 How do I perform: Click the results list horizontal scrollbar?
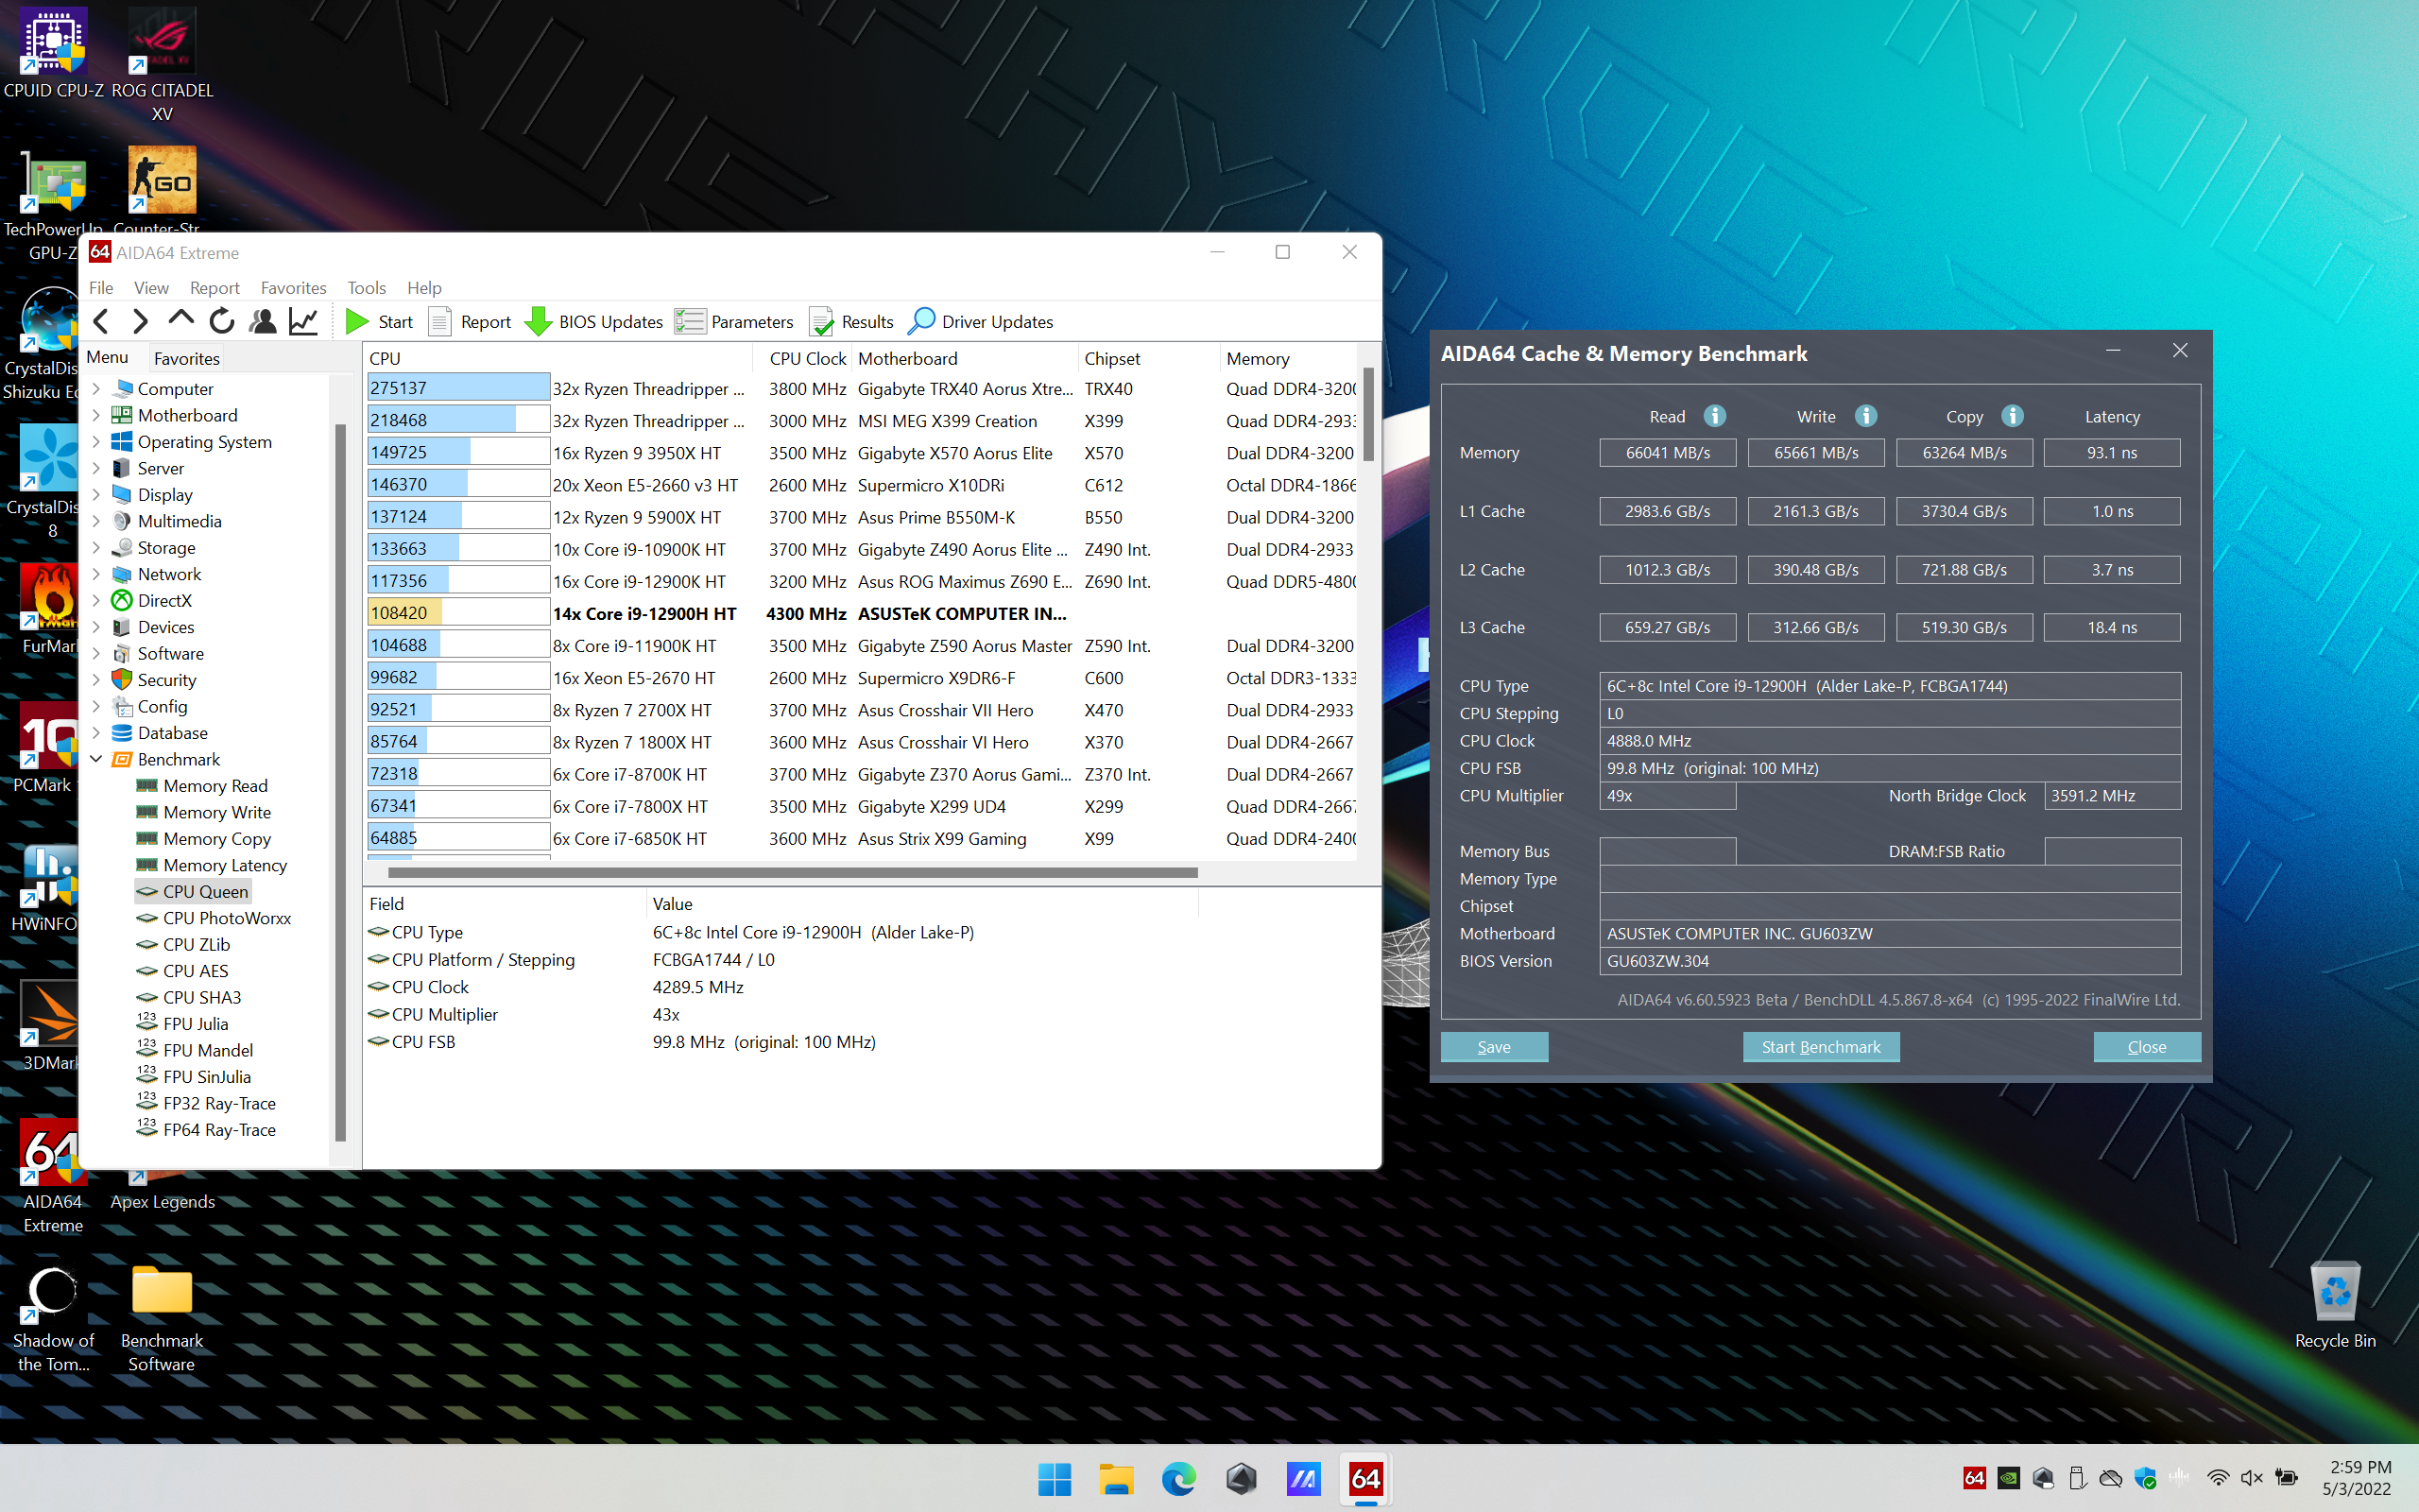[793, 873]
